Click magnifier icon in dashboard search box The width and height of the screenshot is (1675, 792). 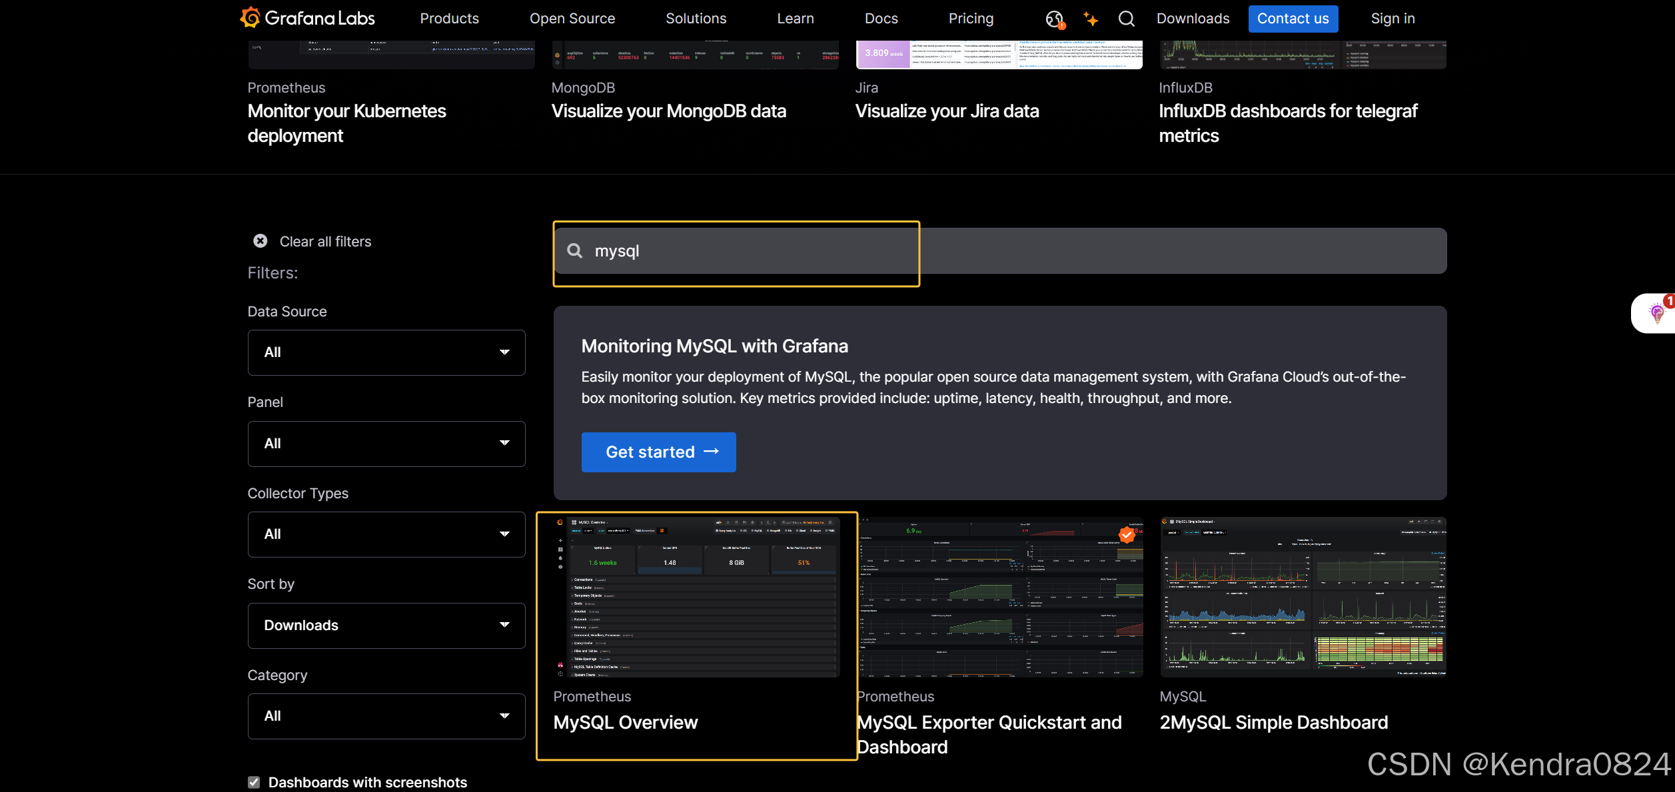(574, 251)
